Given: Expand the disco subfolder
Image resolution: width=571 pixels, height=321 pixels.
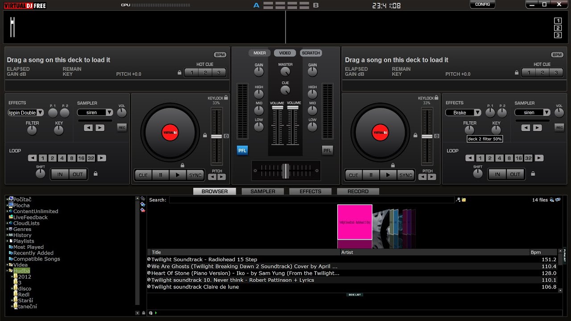Looking at the screenshot, I should pyautogui.click(x=12, y=288).
